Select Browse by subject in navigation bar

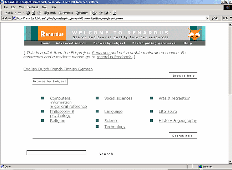point(109,43)
